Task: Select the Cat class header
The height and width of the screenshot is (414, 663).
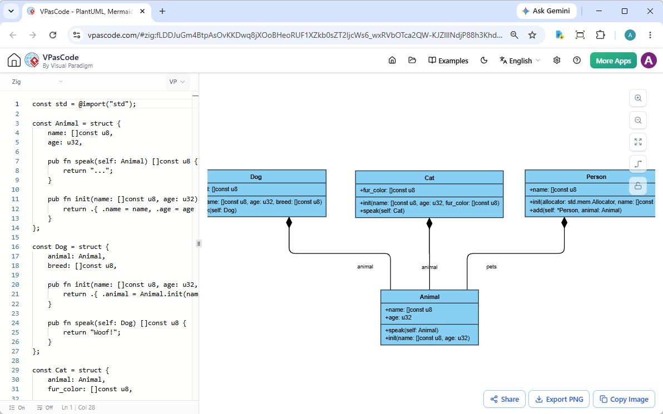Action: tap(429, 178)
